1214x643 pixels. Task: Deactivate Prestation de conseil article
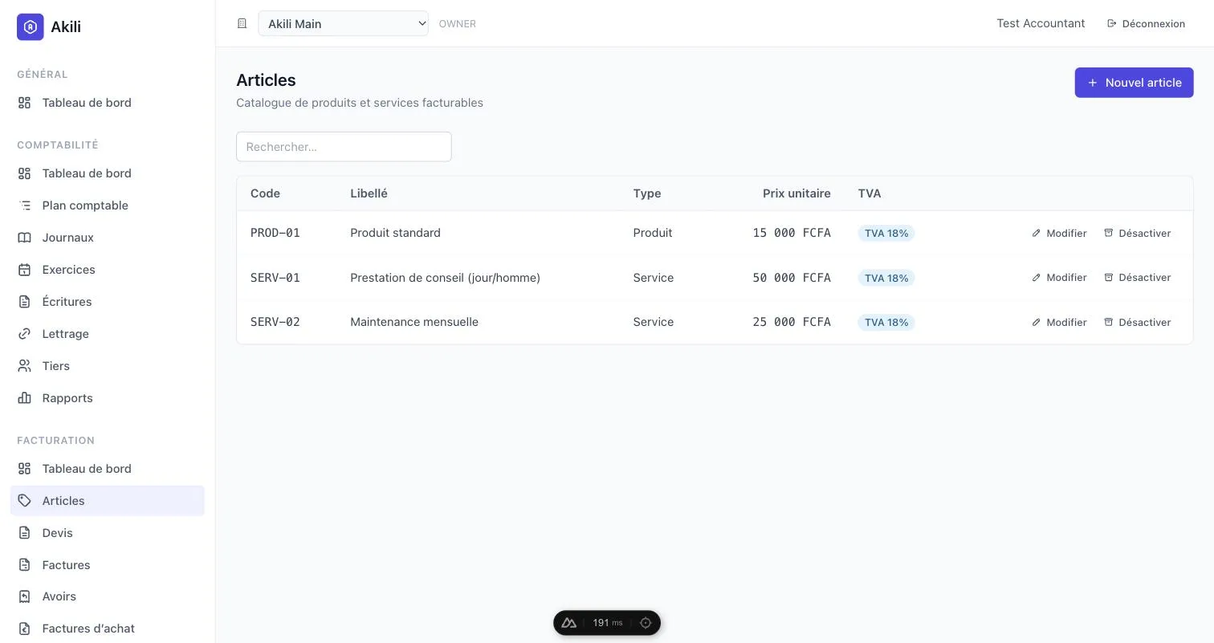[1137, 278]
